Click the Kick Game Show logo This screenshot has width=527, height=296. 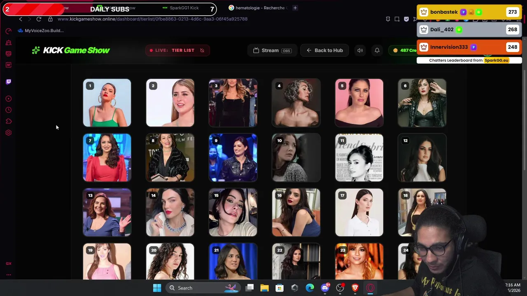pyautogui.click(x=71, y=50)
